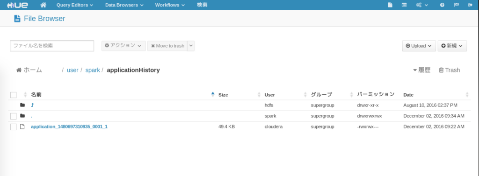
Task: Sort by Size column
Action: click(223, 95)
